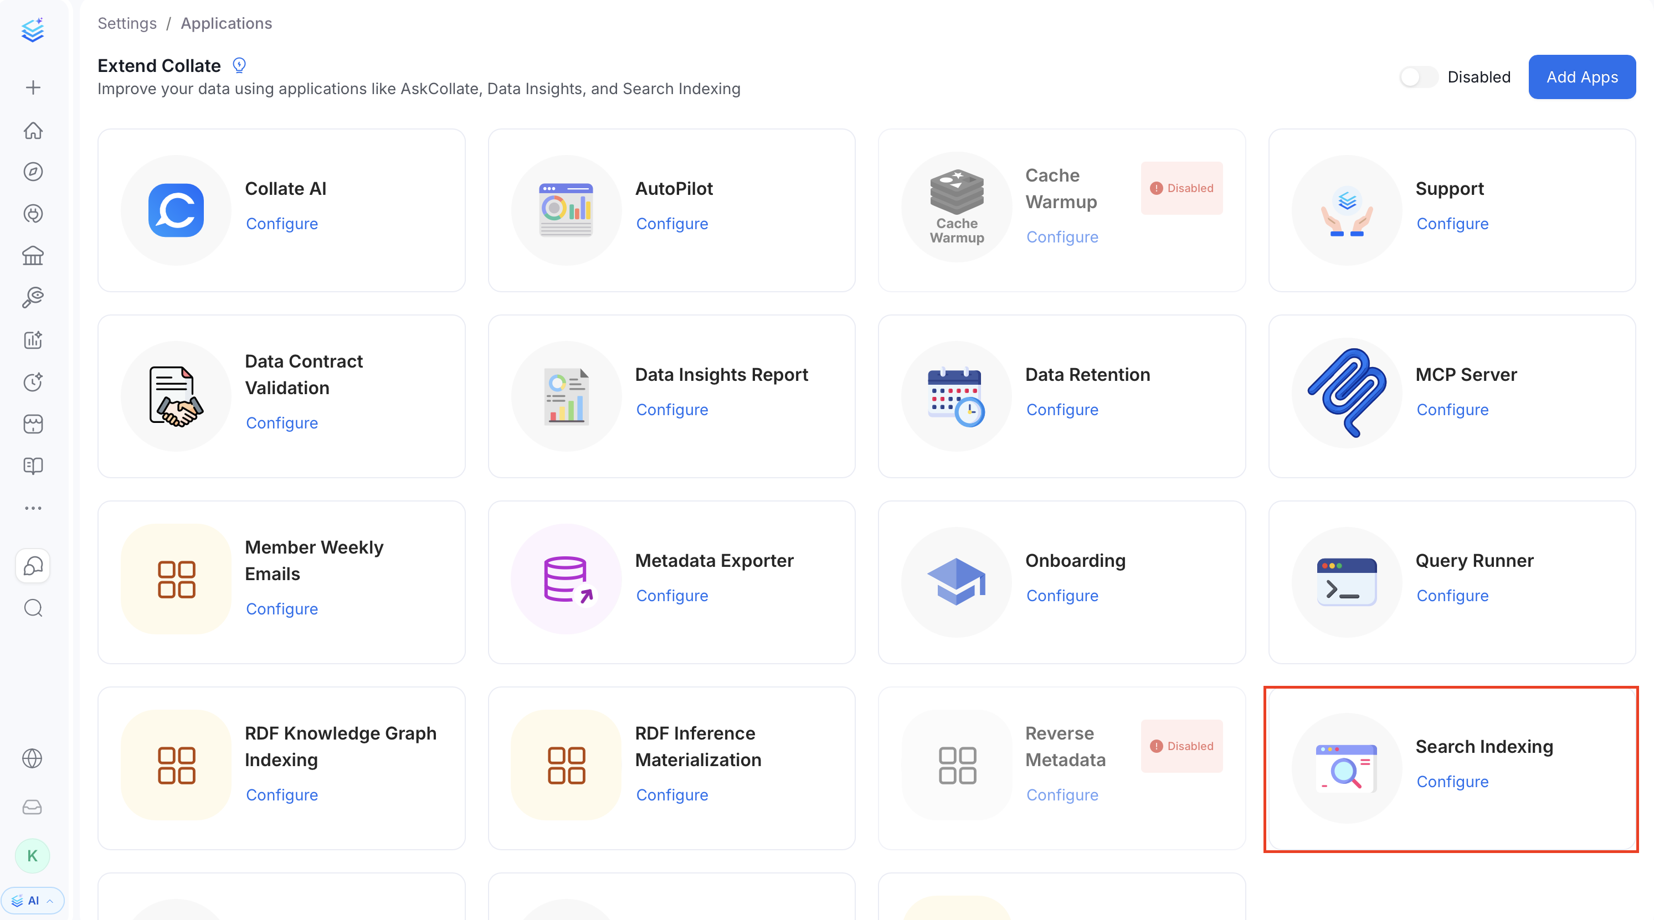Click Configure under Search Indexing
Image resolution: width=1654 pixels, height=920 pixels.
pyautogui.click(x=1452, y=782)
